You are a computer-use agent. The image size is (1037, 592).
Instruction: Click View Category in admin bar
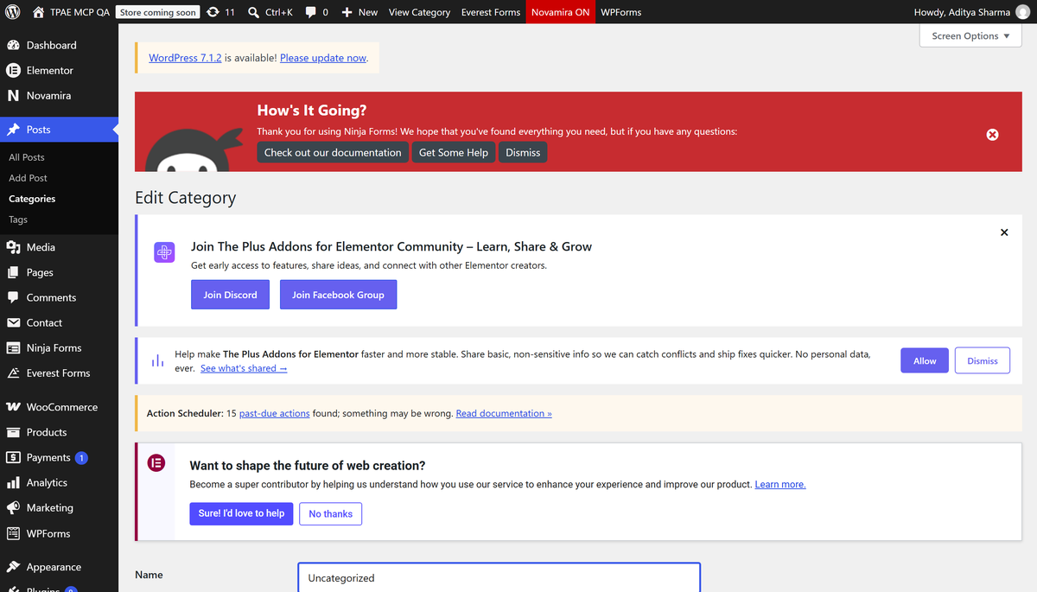[x=419, y=12]
